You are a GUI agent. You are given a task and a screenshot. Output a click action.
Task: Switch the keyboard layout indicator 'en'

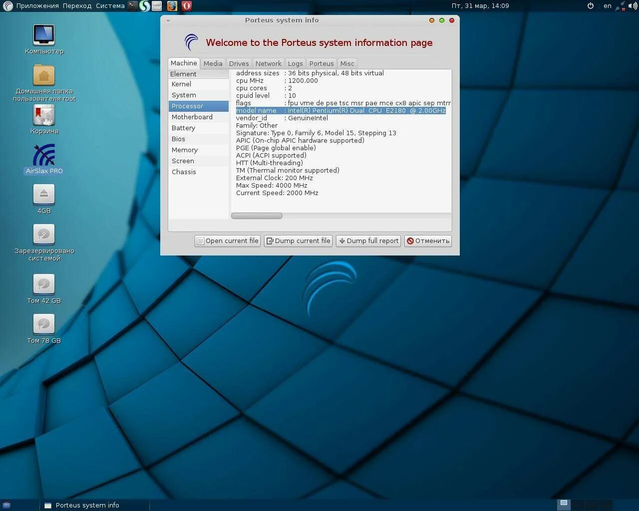coord(608,6)
